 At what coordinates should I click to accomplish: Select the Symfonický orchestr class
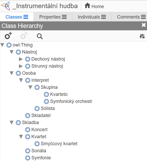click(x=71, y=101)
